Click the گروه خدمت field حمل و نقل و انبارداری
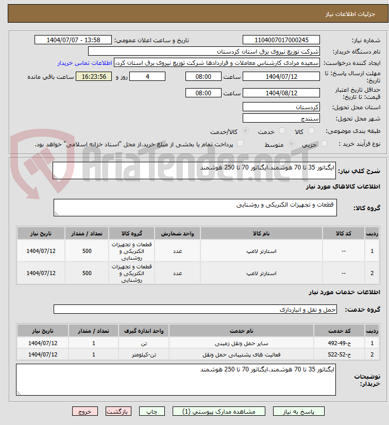The width and height of the screenshot is (389, 425). point(195,309)
